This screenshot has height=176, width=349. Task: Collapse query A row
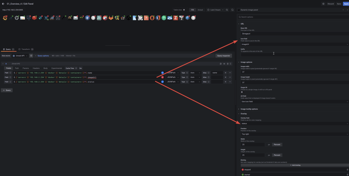(3, 64)
